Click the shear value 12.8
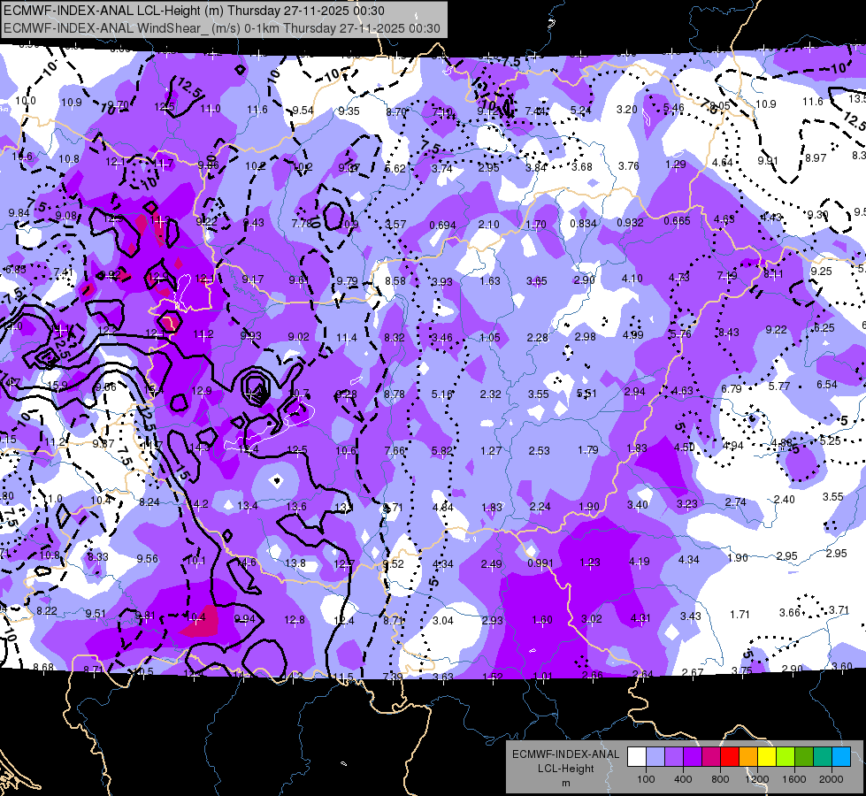This screenshot has width=866, height=796. 295,620
